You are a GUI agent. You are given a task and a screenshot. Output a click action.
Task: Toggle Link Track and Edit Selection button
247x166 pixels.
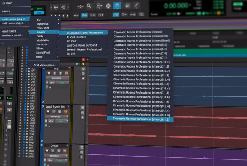click(x=93, y=15)
